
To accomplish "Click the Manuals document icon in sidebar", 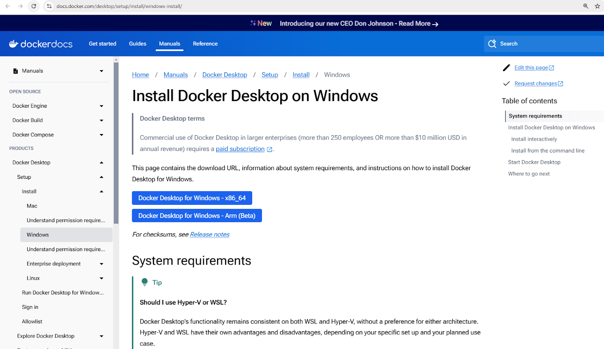I will [x=15, y=71].
